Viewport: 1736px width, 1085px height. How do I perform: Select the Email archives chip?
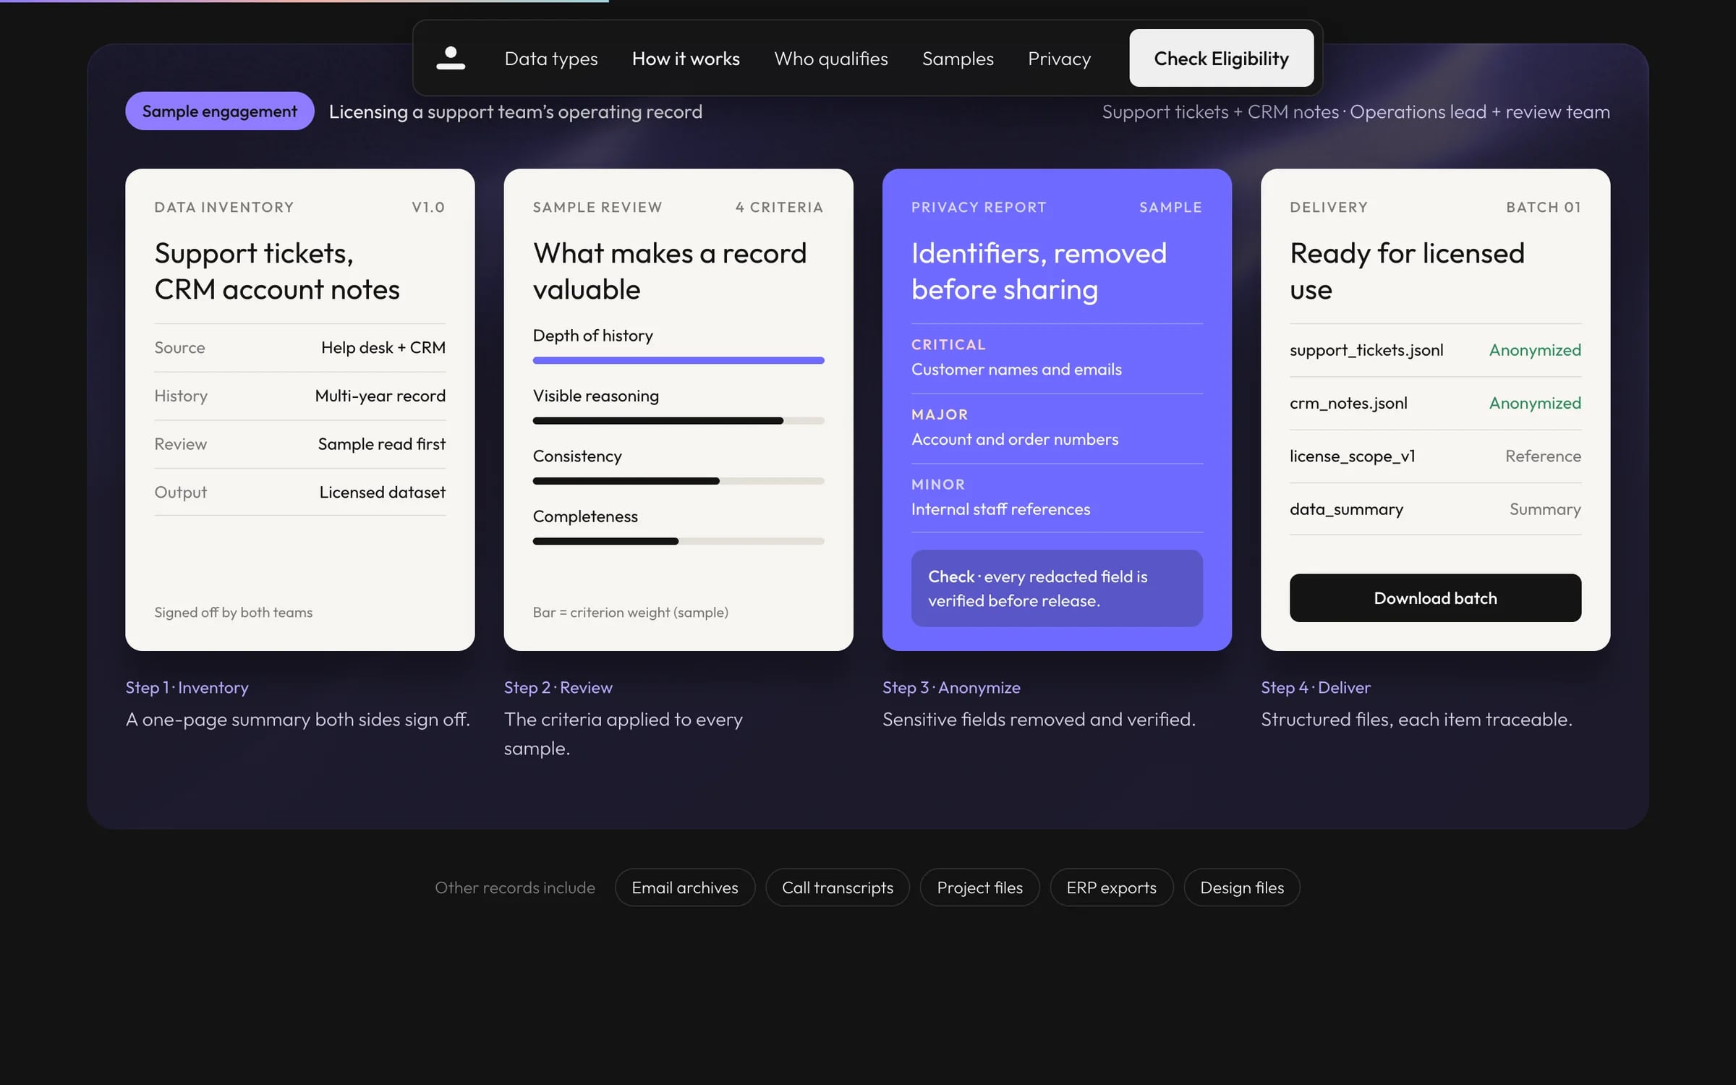tap(685, 887)
